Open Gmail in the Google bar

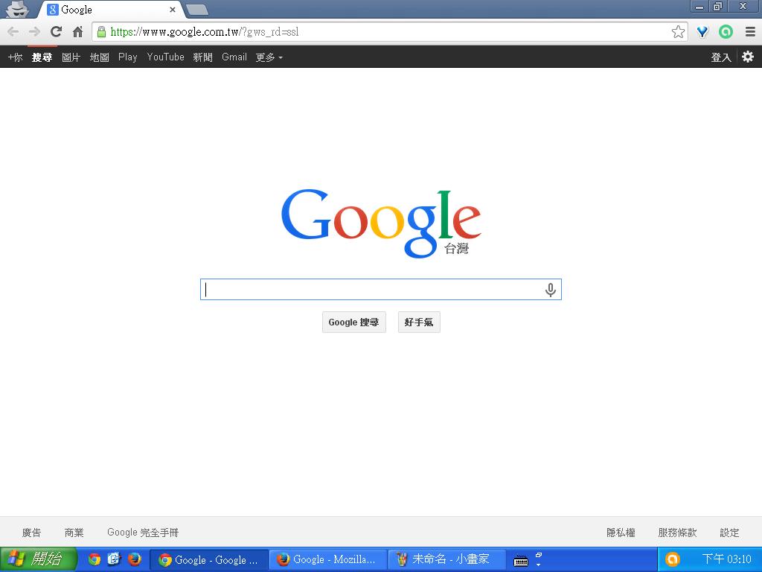click(x=234, y=57)
